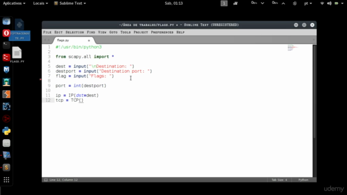347x195 pixels.
Task: Open the Goto menu
Action: [x=113, y=32]
